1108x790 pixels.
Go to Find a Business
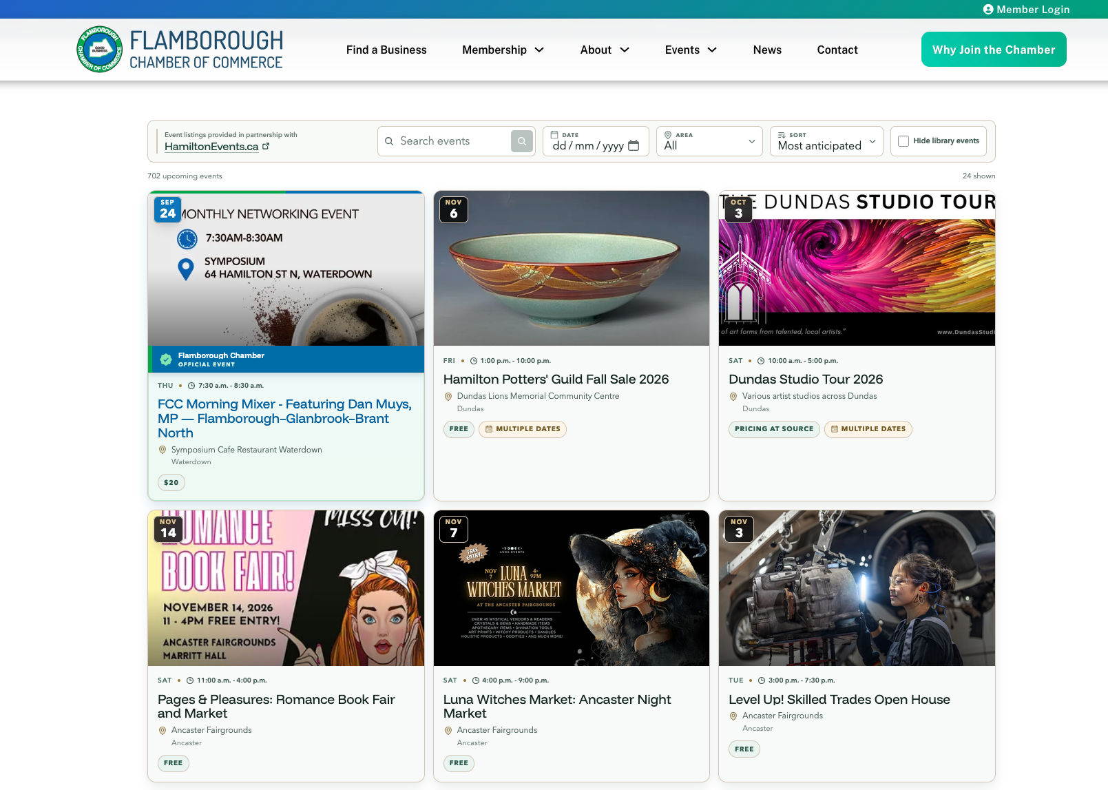pyautogui.click(x=386, y=50)
